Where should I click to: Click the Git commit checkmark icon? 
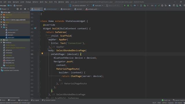(159, 5)
